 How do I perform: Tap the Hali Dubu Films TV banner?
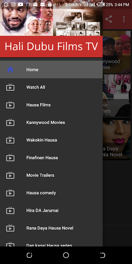(x=51, y=47)
